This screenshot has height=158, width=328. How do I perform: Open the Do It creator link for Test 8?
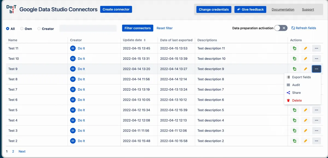tap(81, 79)
